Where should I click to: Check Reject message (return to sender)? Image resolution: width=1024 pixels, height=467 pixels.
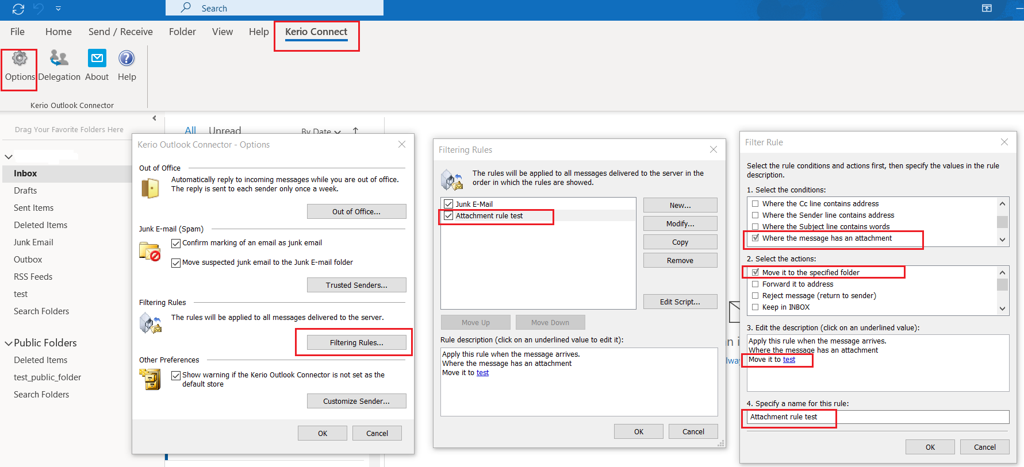tap(755, 296)
